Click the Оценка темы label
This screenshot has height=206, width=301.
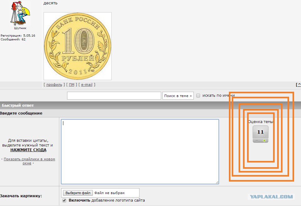(x=261, y=121)
